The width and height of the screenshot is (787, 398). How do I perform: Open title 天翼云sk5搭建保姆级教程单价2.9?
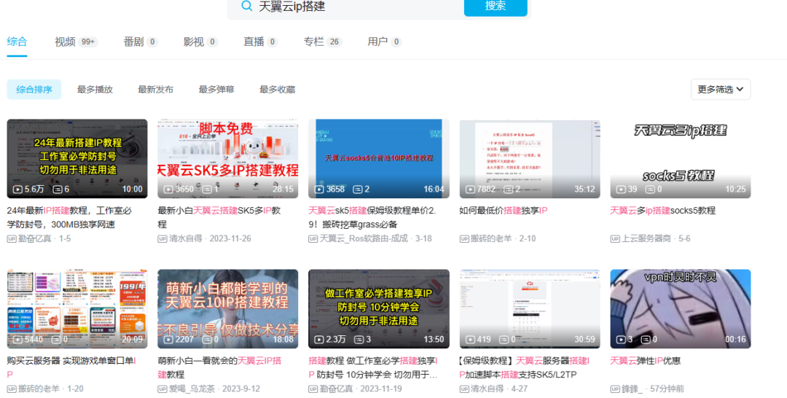(372, 217)
